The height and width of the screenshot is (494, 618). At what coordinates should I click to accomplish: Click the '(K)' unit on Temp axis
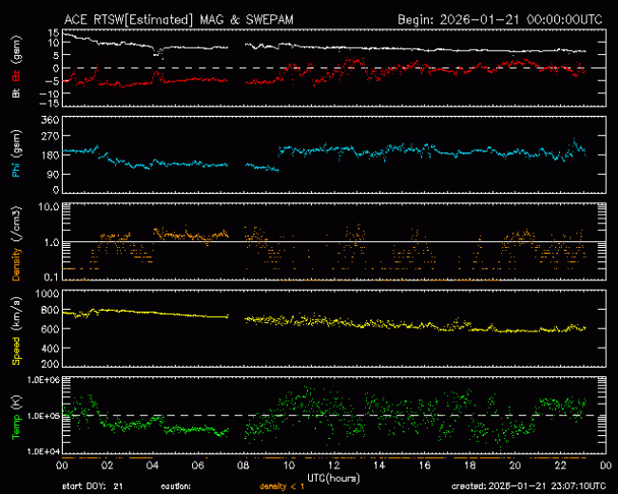16,403
